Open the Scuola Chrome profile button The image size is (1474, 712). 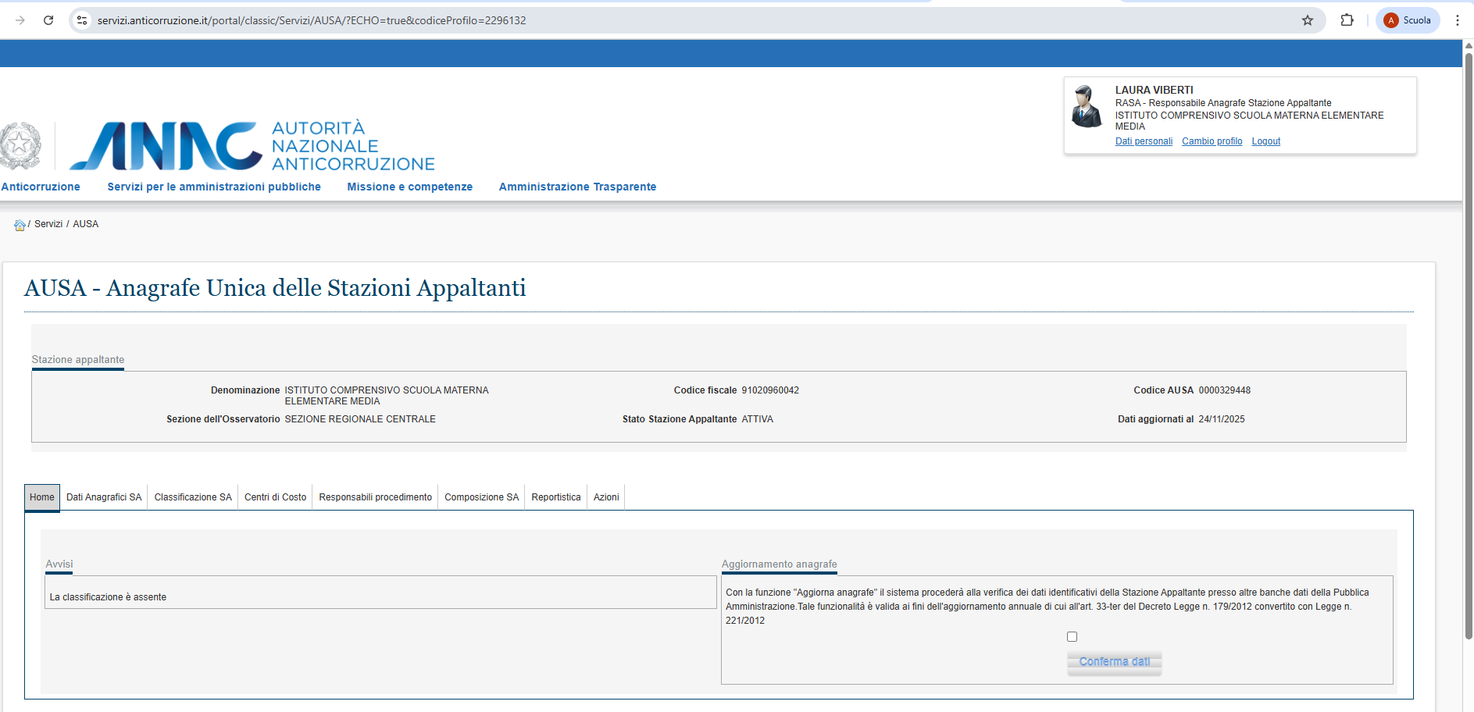click(1408, 20)
